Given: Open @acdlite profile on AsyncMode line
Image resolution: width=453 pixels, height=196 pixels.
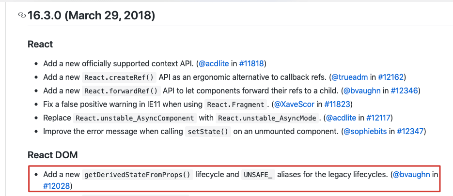Looking at the screenshot, I should pyautogui.click(x=341, y=118).
